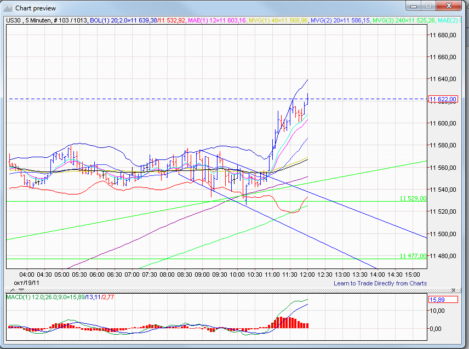
Task: Click the red-boxed 15,89 MACD value
Action: tap(442, 299)
